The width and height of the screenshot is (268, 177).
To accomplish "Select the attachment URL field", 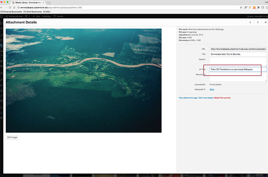I will [238, 49].
